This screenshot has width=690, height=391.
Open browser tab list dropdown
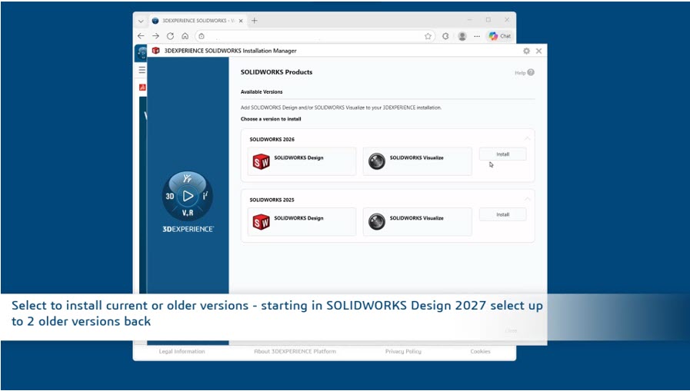(141, 21)
